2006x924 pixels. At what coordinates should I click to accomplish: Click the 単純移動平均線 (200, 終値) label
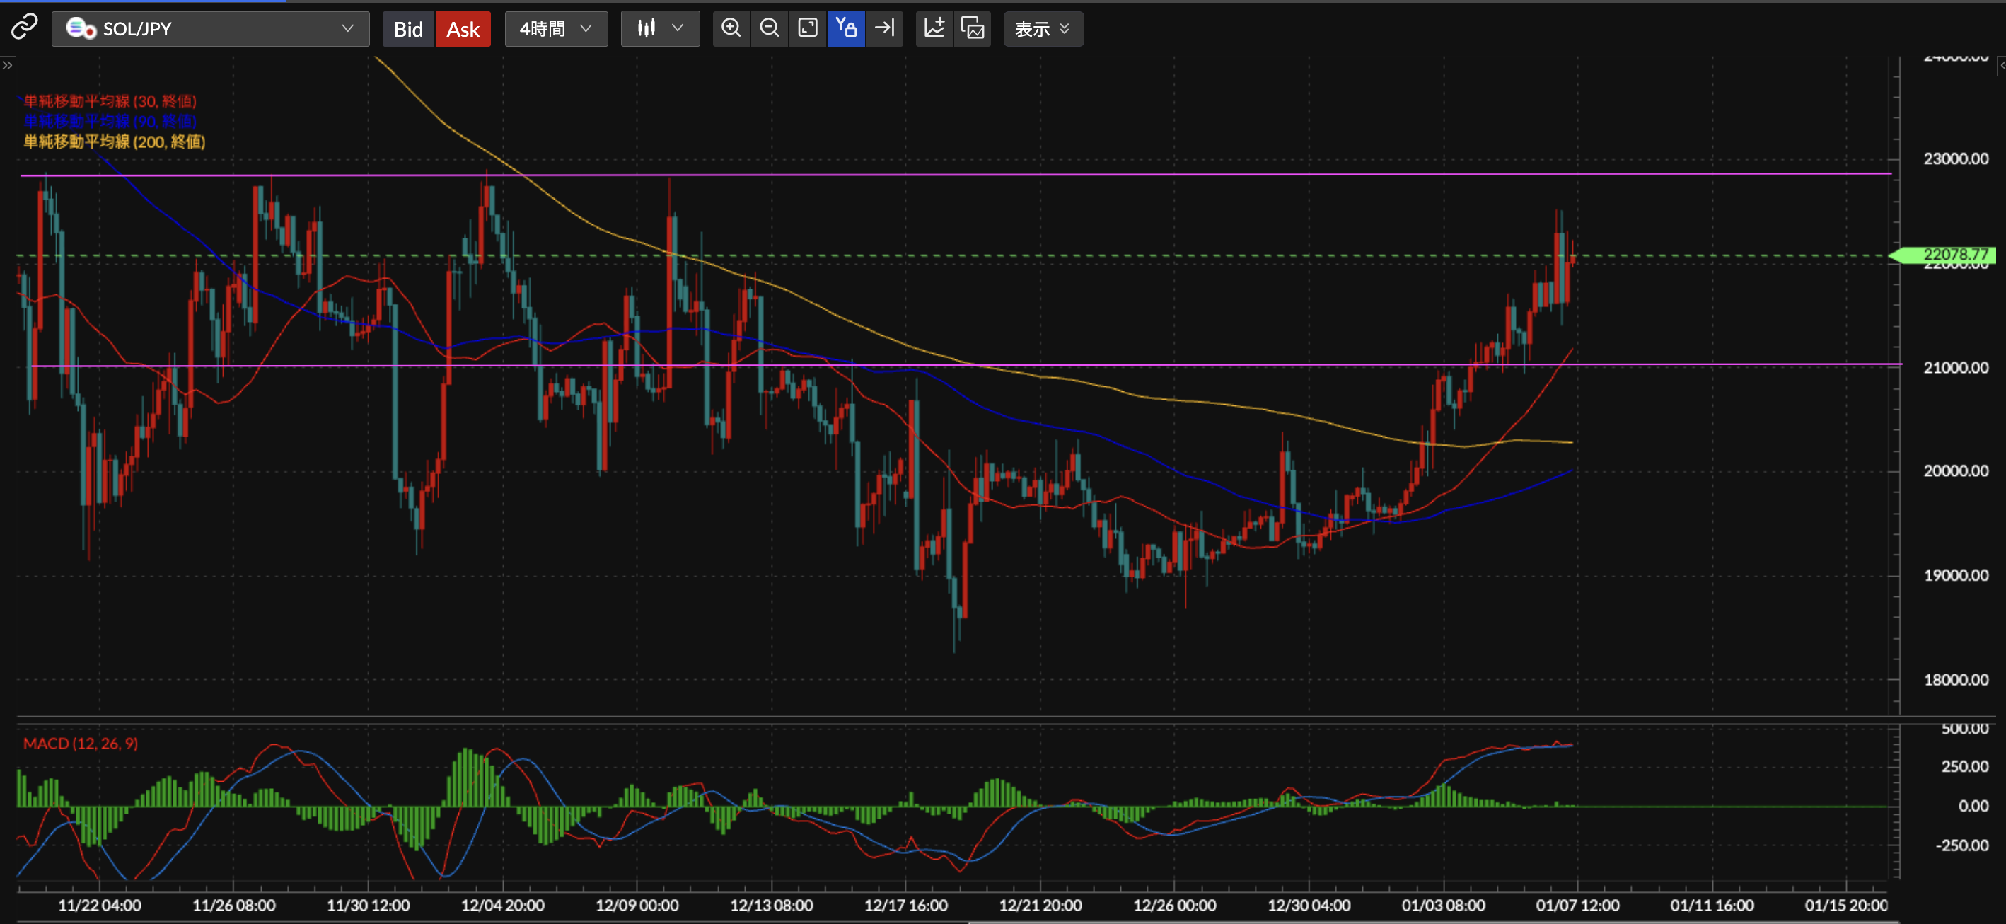[115, 142]
